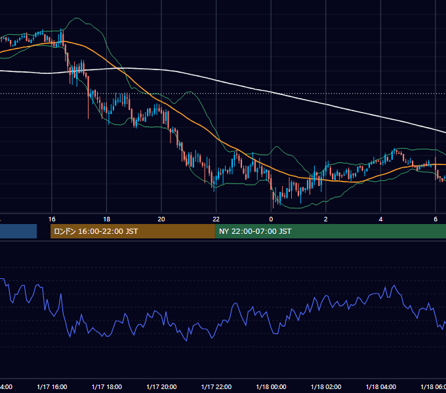
Task: Click the 1/17 22:00 time label
Action: point(216,386)
